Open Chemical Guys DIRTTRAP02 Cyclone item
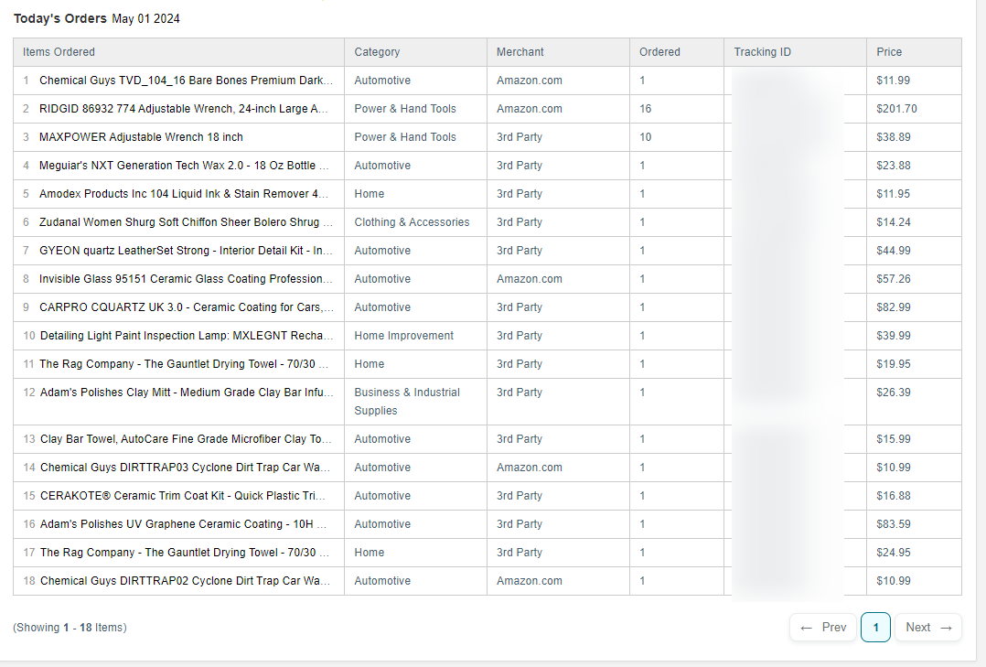986x667 pixels. (x=185, y=580)
